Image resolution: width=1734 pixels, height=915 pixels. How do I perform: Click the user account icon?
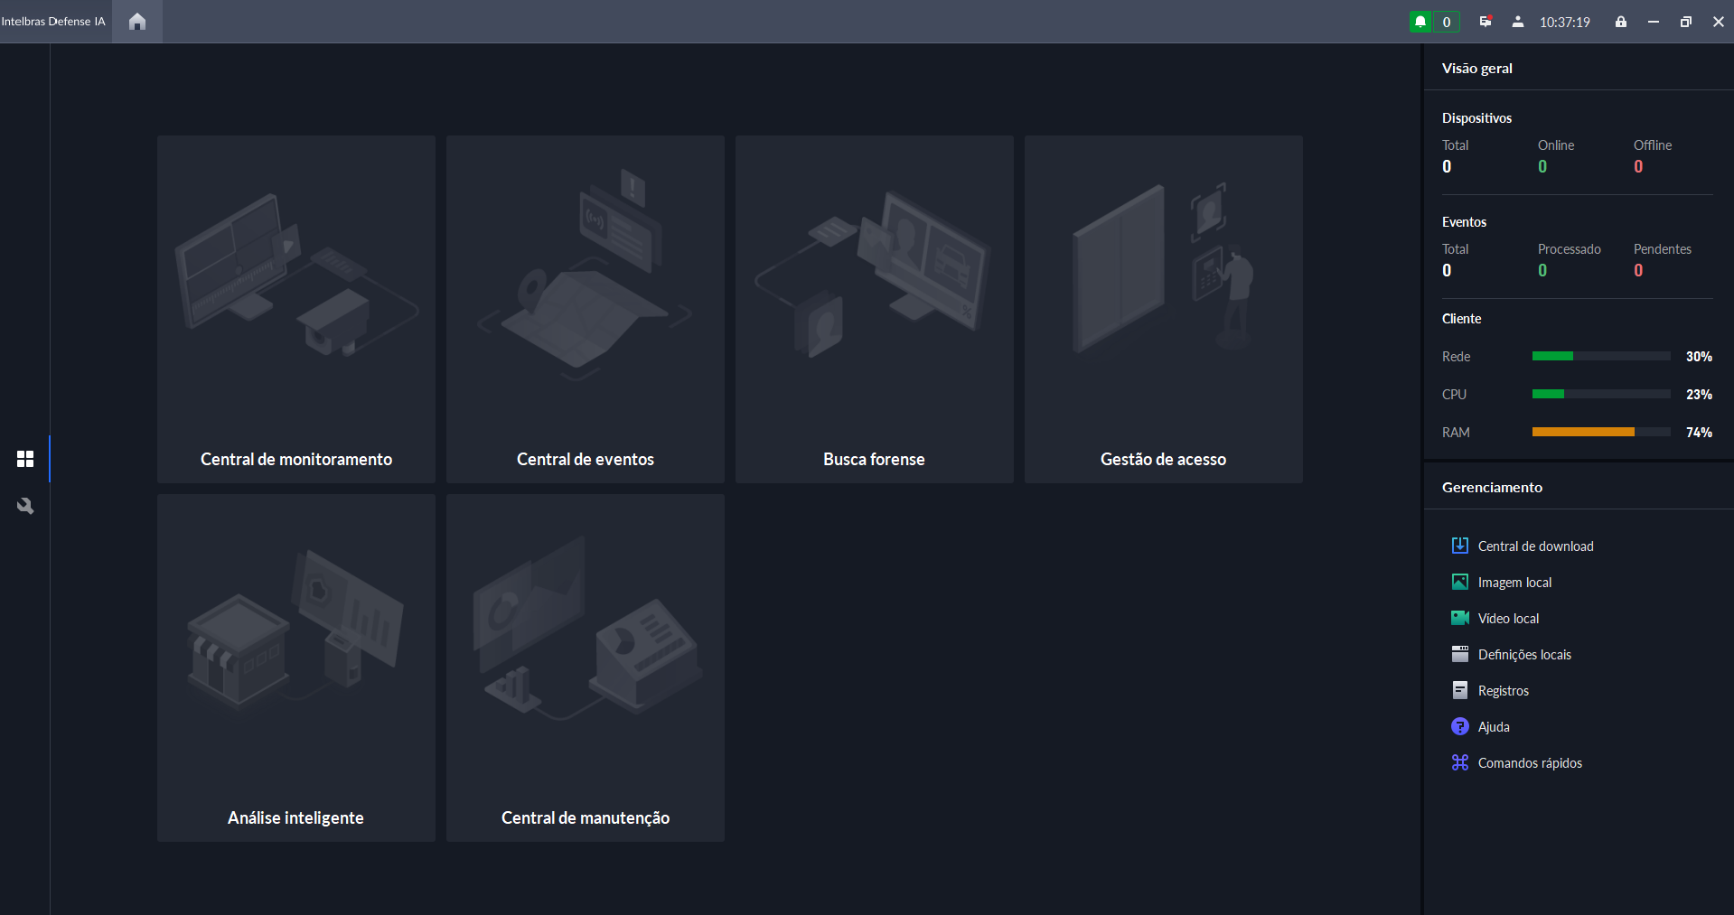click(x=1518, y=22)
